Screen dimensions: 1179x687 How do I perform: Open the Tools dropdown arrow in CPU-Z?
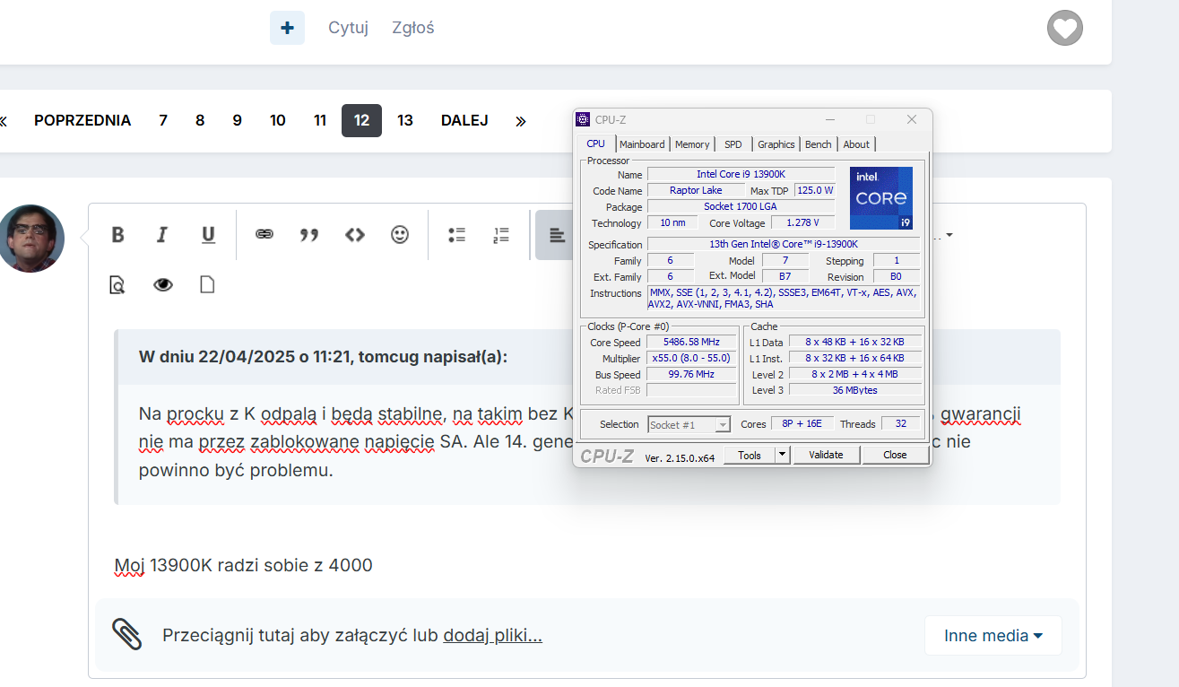click(782, 455)
